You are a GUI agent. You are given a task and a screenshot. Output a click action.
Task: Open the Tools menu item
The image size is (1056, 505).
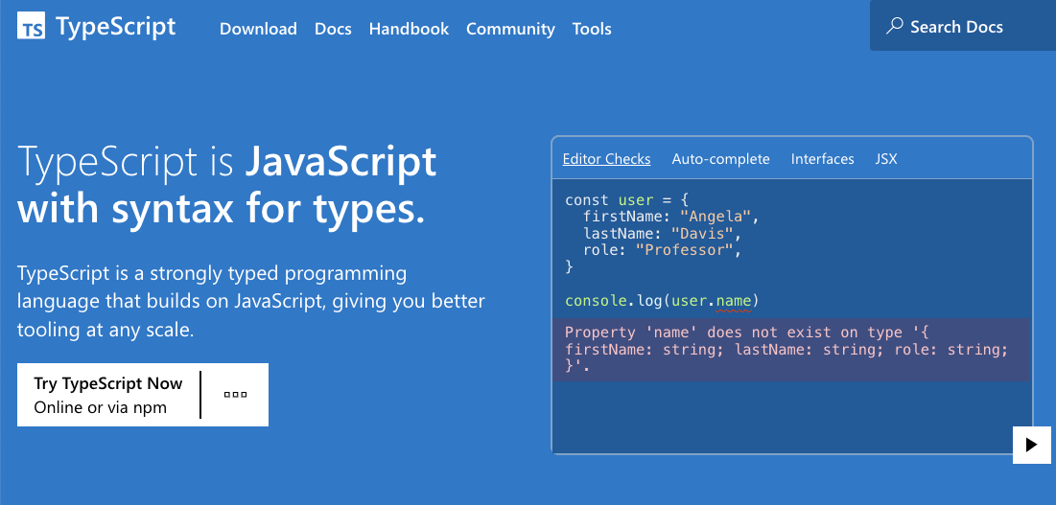(x=592, y=29)
